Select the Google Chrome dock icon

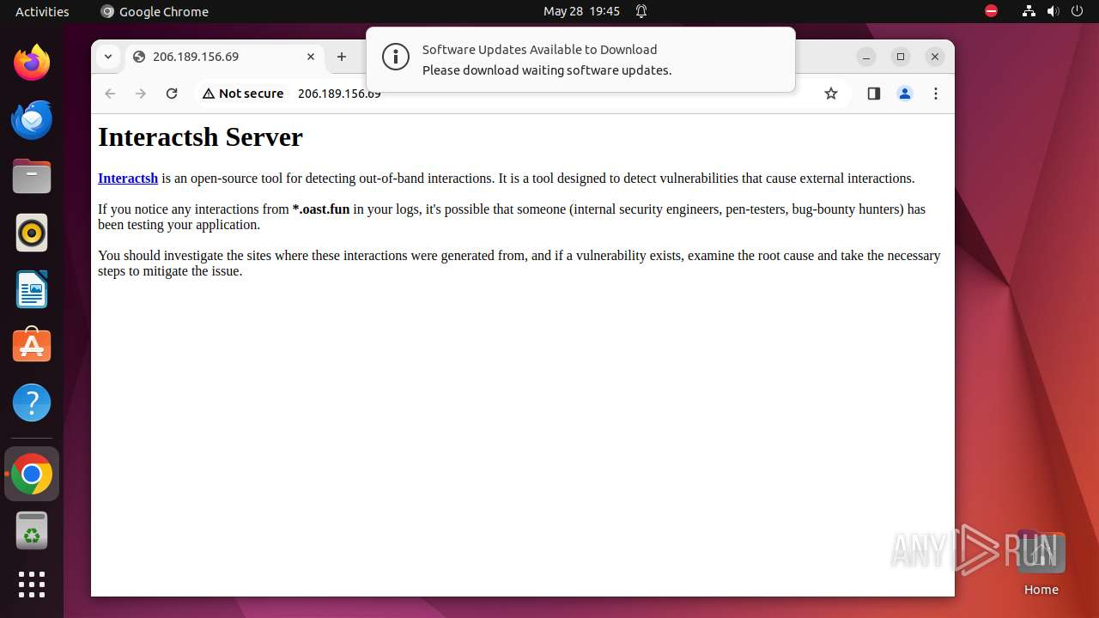[x=32, y=474]
